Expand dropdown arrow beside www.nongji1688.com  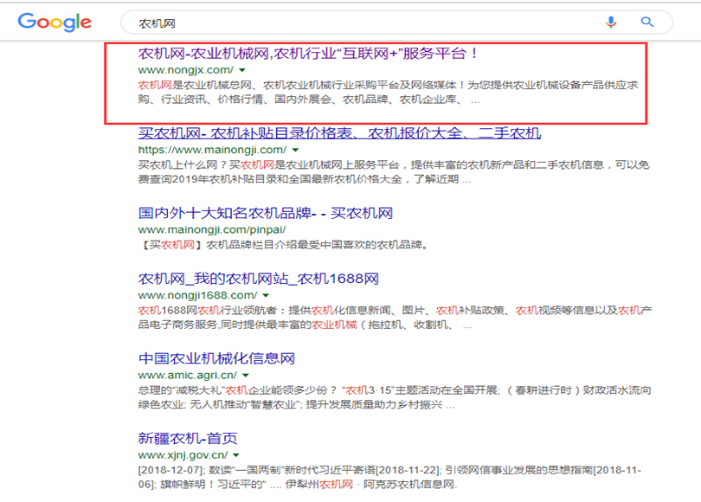point(266,295)
